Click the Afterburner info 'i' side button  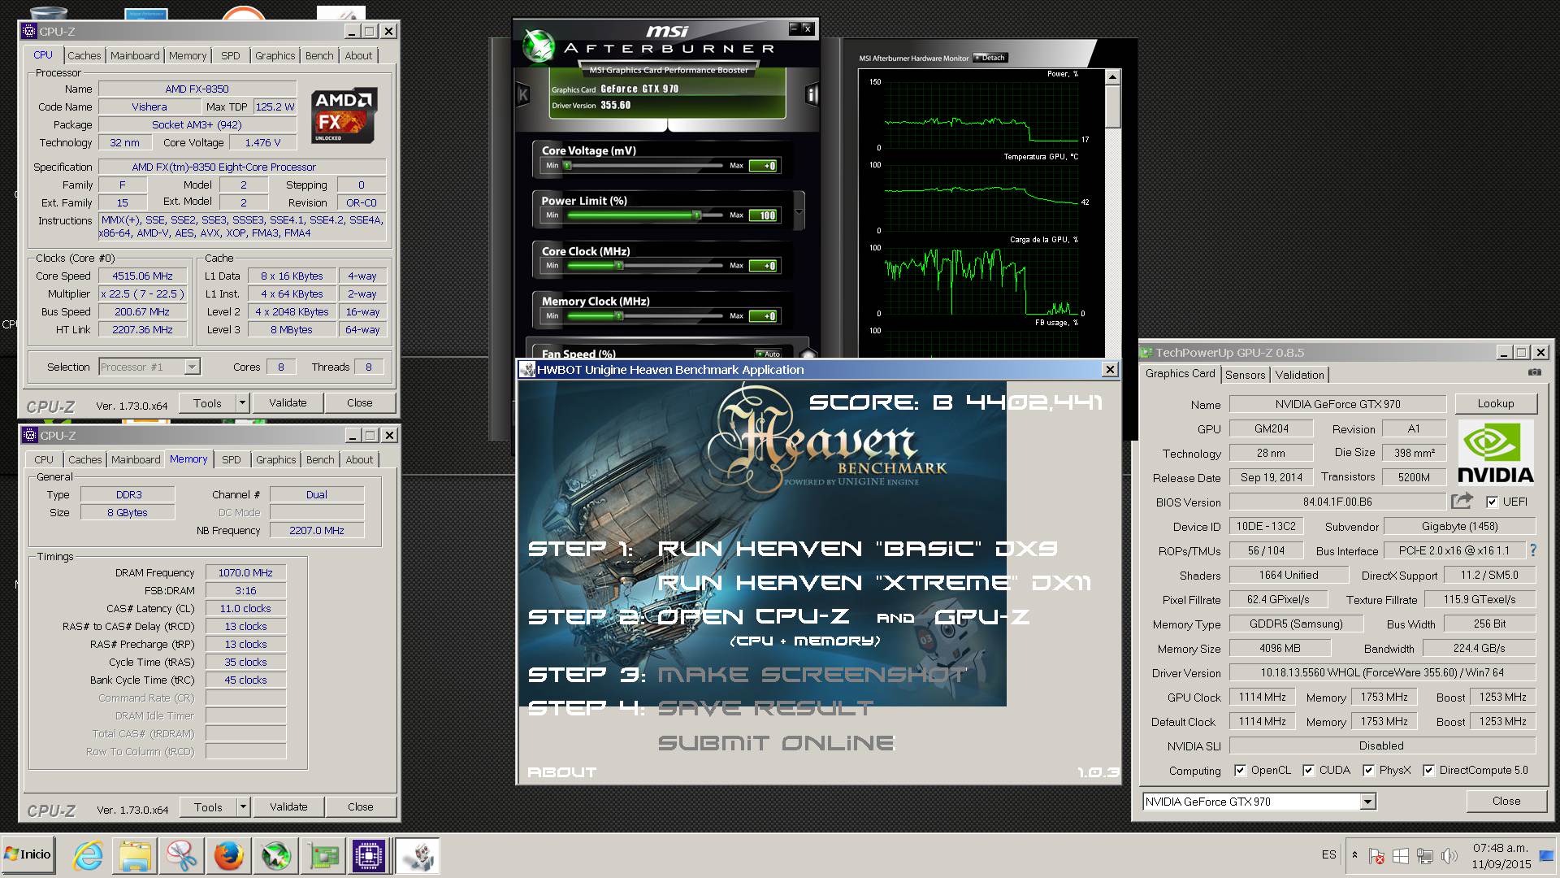tap(811, 95)
